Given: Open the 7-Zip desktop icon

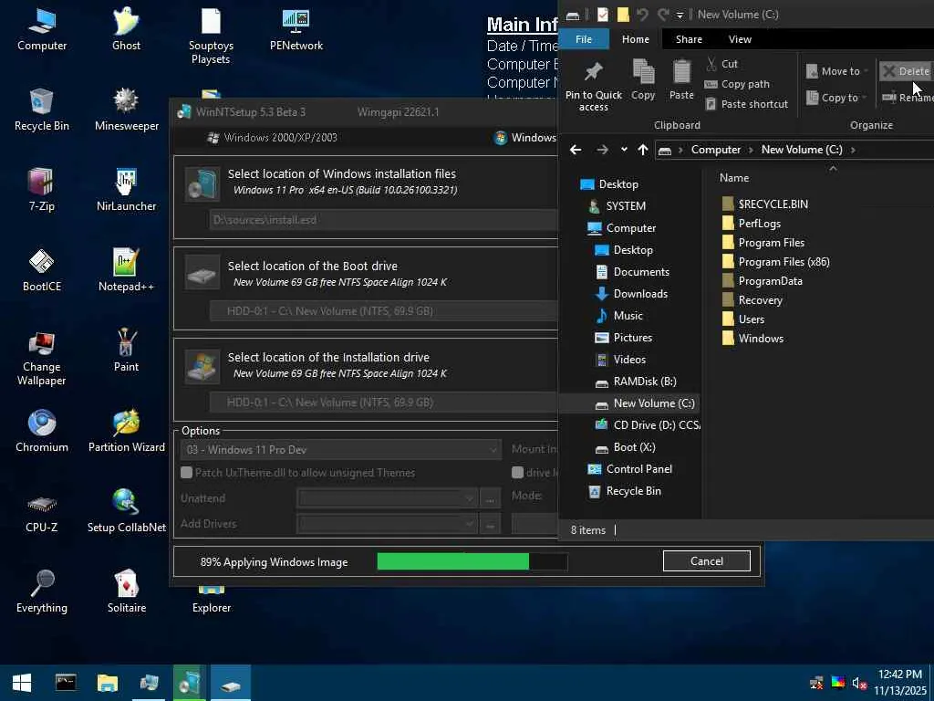Looking at the screenshot, I should pyautogui.click(x=42, y=190).
